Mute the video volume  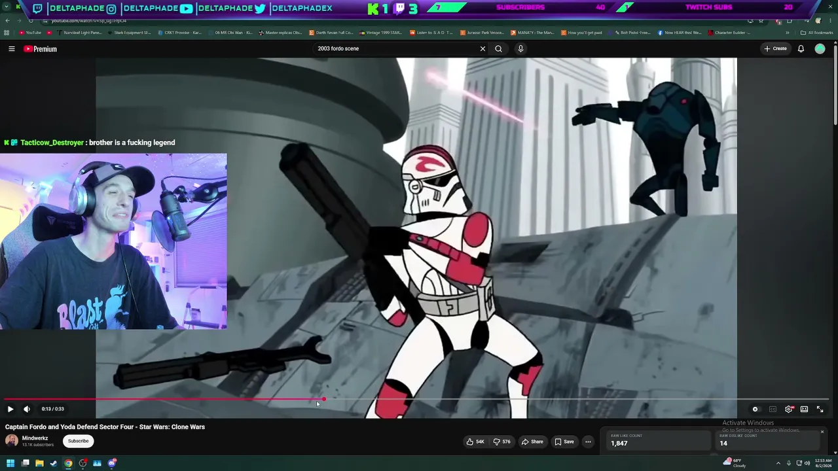click(x=27, y=409)
